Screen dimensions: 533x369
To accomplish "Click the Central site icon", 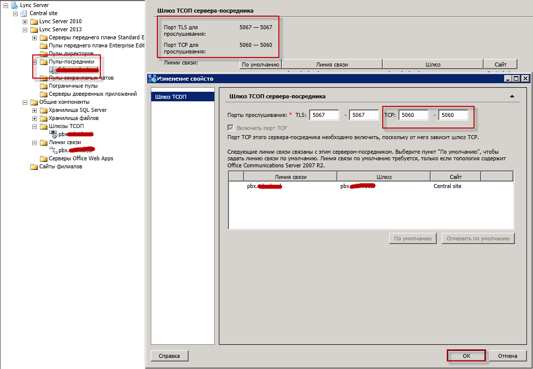I will [23, 13].
